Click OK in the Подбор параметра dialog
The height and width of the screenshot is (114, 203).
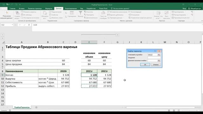(x=145, y=65)
